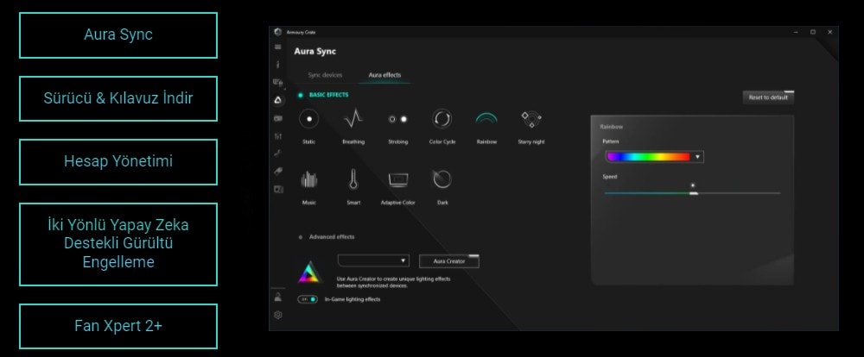Open the hamburger menu in the sidebar
The image size is (864, 357).
pyautogui.click(x=277, y=47)
